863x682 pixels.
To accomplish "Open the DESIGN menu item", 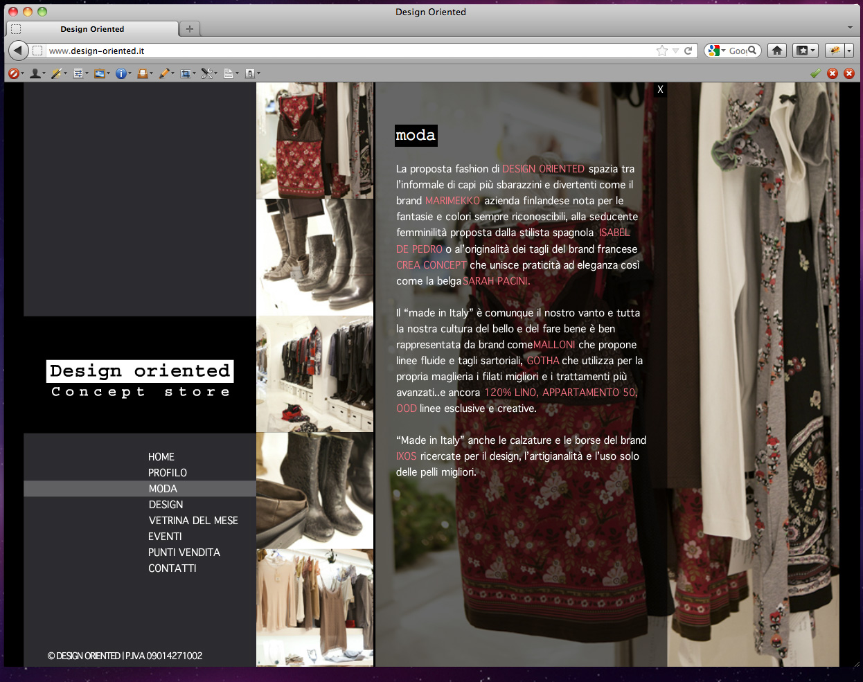I will coord(166,505).
